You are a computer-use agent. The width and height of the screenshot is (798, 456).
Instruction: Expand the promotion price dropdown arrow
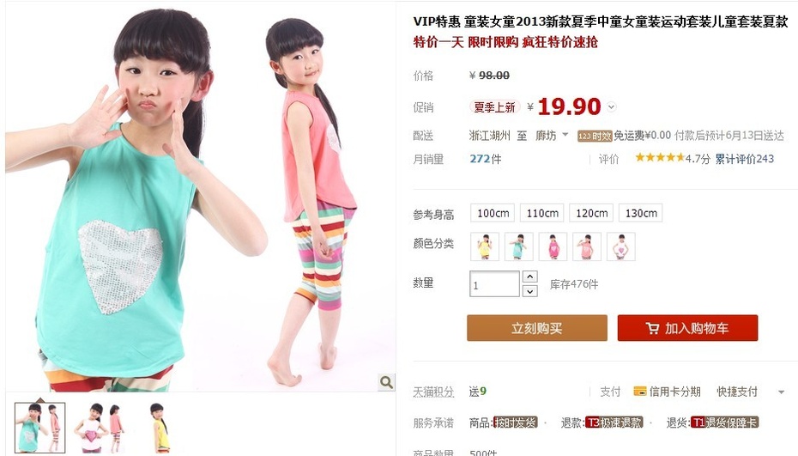[612, 107]
